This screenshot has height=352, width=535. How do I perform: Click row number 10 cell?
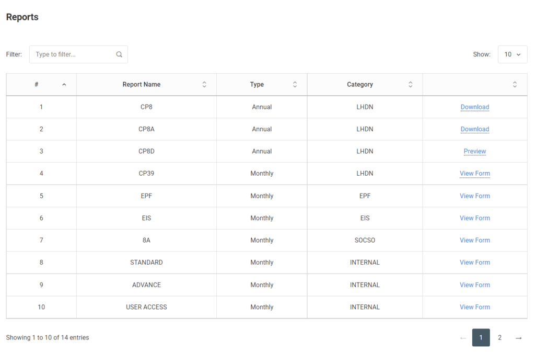pyautogui.click(x=41, y=307)
